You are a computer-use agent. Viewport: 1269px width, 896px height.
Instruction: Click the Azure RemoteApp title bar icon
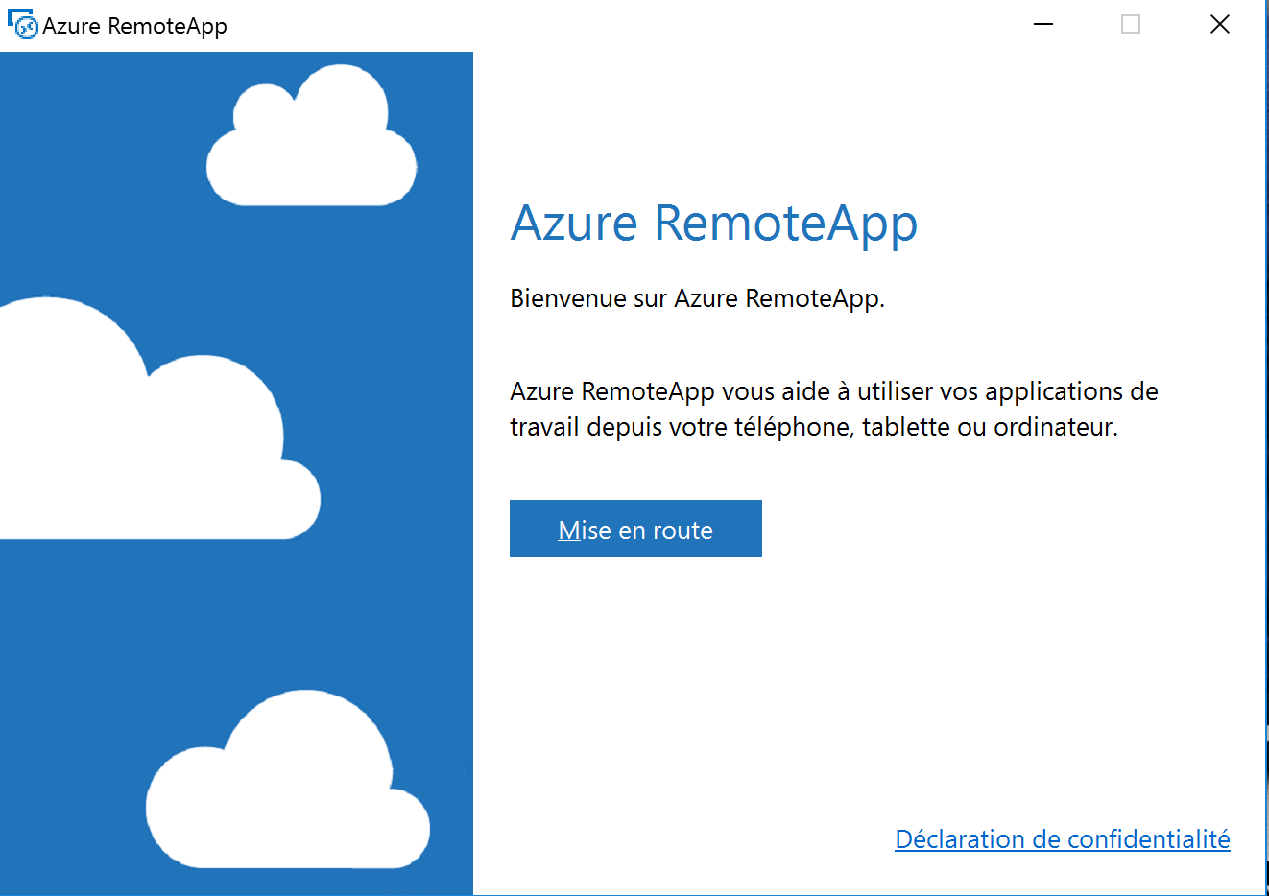[x=22, y=26]
